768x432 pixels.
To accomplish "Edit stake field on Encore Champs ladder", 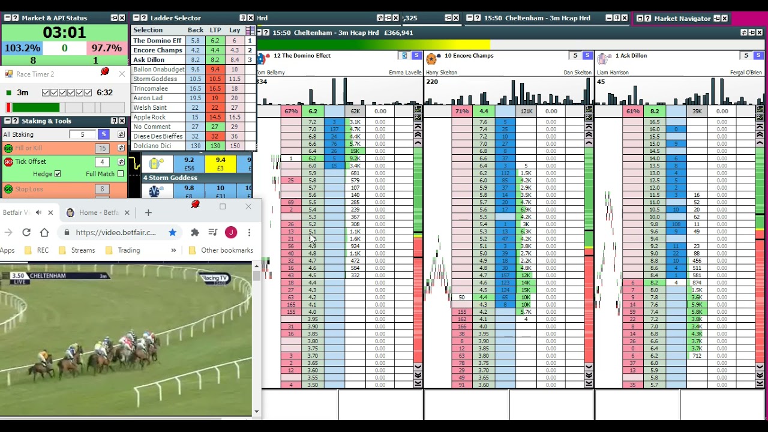I will coord(575,56).
